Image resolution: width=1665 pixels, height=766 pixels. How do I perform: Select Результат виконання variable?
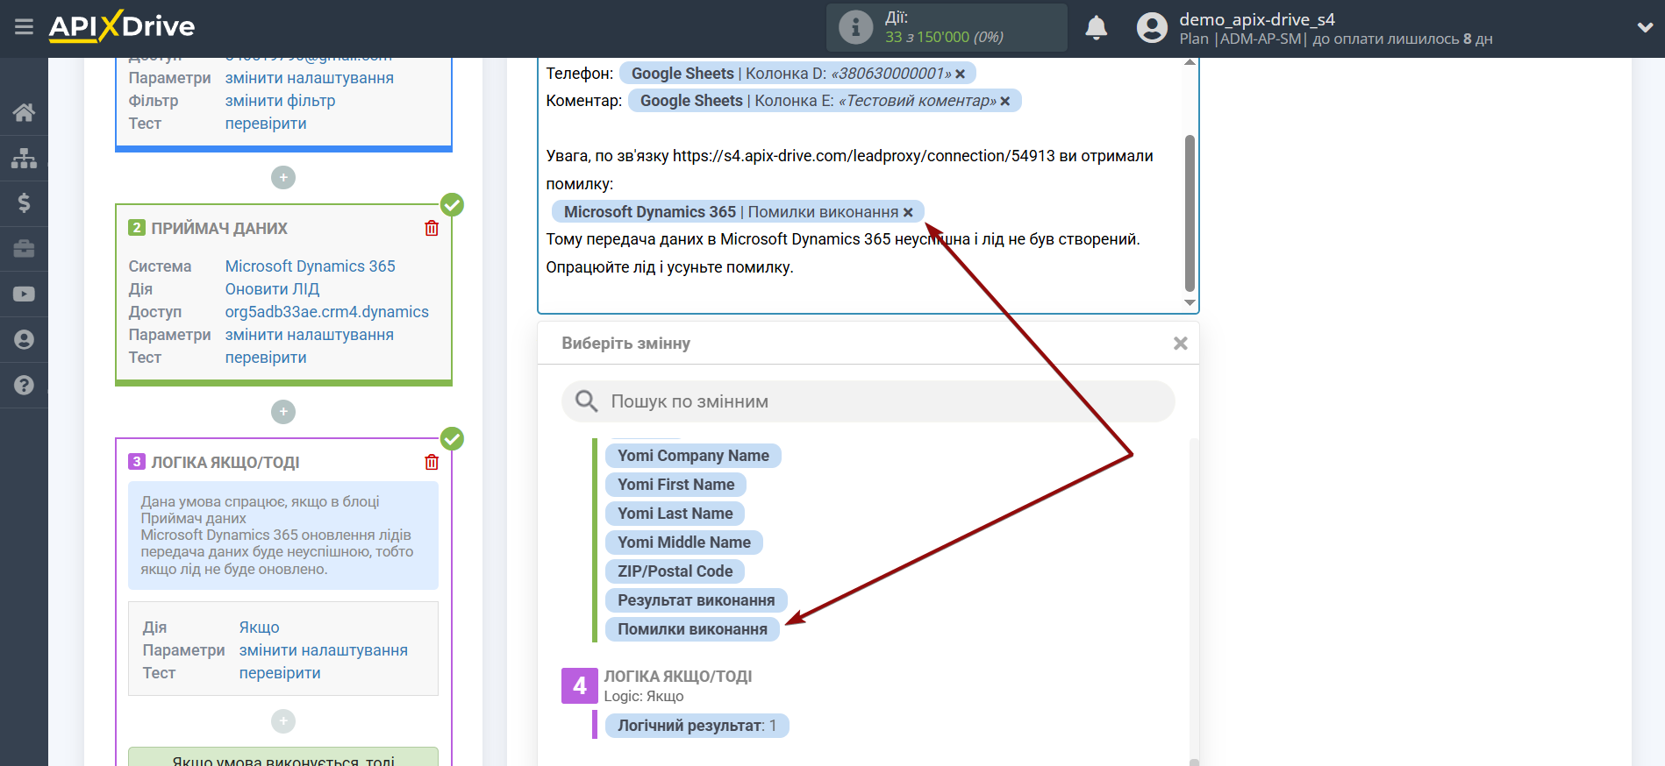[x=696, y=600]
